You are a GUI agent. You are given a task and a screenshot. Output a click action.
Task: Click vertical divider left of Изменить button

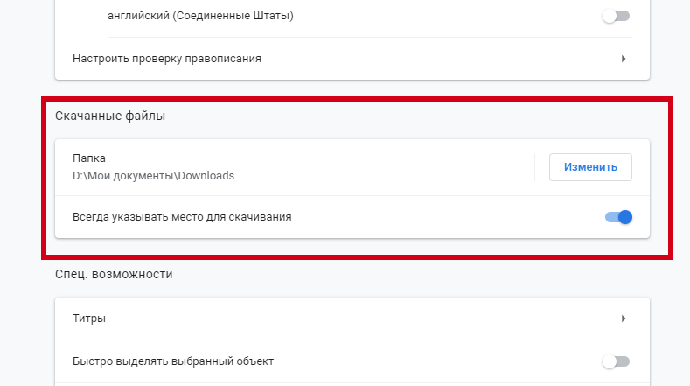tap(534, 167)
